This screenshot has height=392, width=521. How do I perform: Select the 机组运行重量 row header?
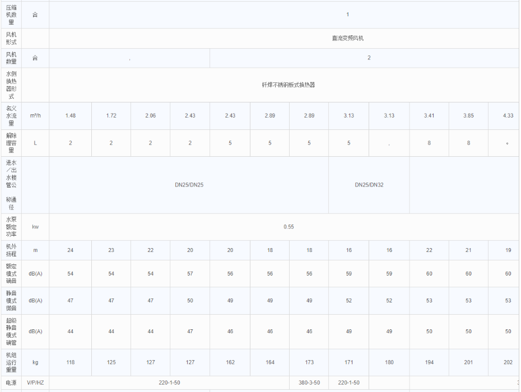(x=11, y=362)
